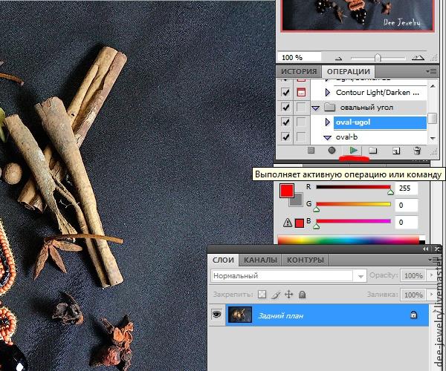Image resolution: width=446 pixels, height=371 pixels.
Task: Click the Begin recording circle icon
Action: click(332, 151)
